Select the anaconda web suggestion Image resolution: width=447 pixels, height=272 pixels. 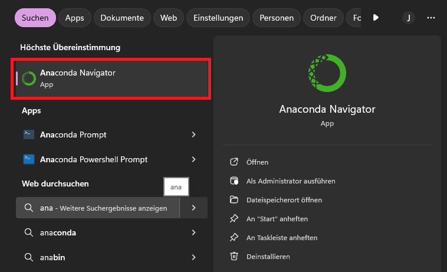click(x=112, y=232)
